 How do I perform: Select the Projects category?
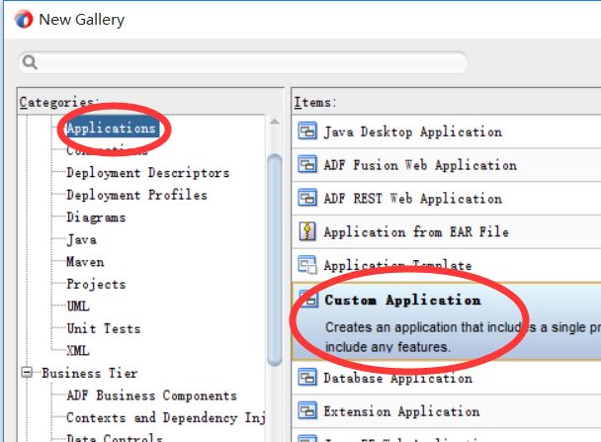click(96, 284)
